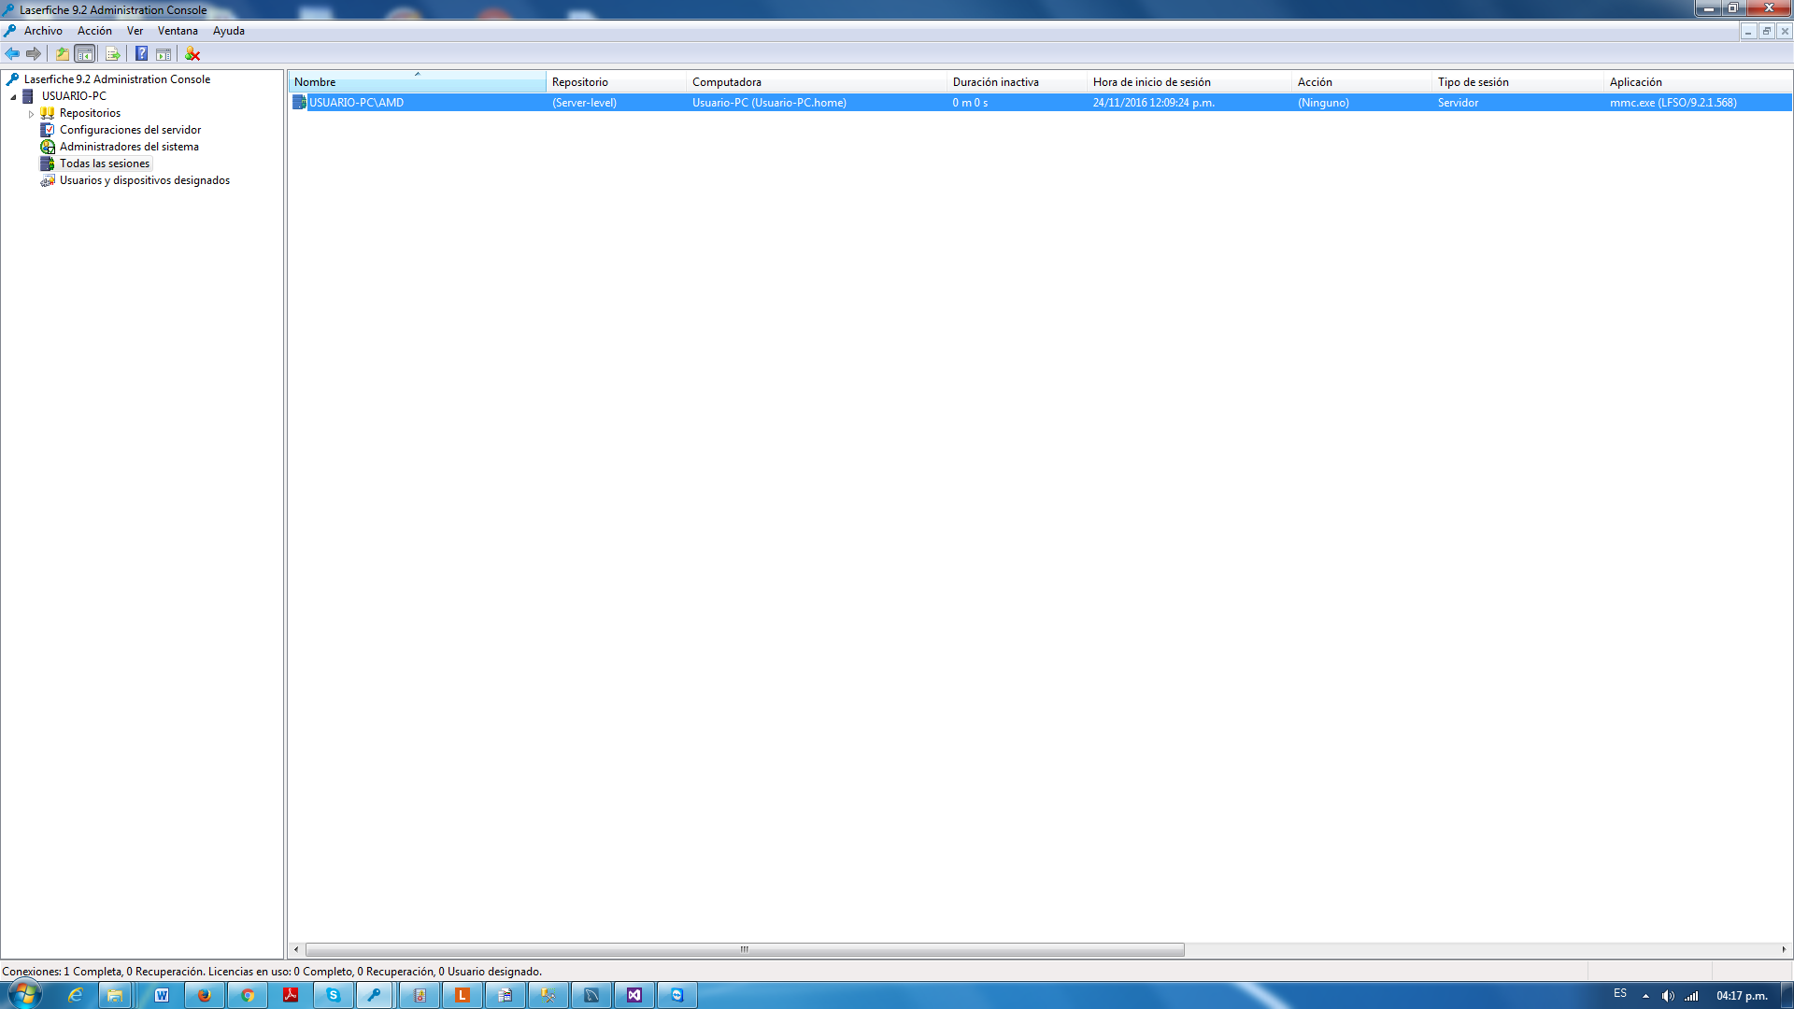Click the Usuario-PC (Usuario-PC.home) cell
The width and height of the screenshot is (1794, 1009).
[x=769, y=103]
